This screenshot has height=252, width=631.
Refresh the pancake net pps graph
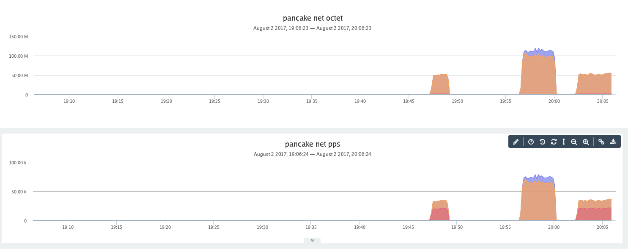point(554,142)
